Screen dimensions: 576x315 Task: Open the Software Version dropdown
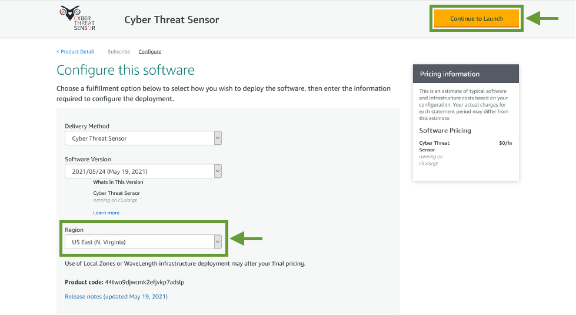(x=144, y=171)
